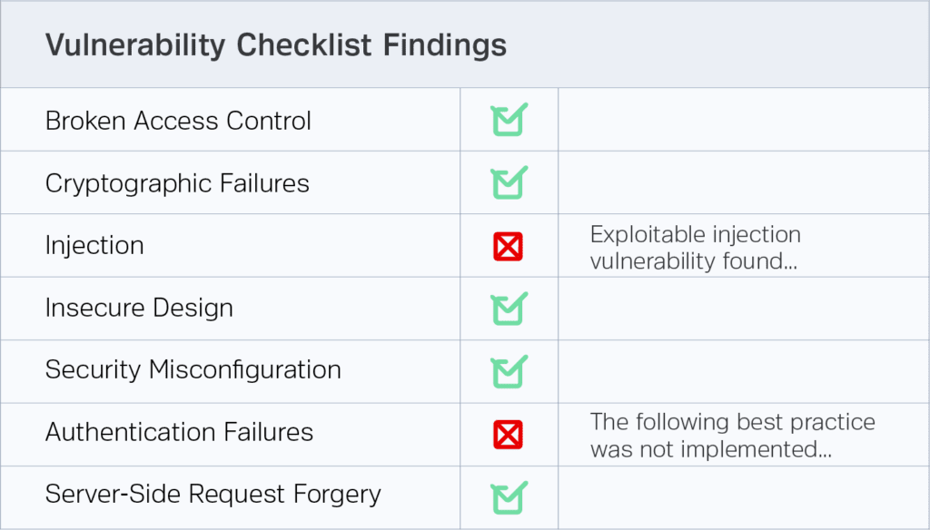Select the Server-Side Request Forgery label
930x530 pixels.
click(x=213, y=495)
